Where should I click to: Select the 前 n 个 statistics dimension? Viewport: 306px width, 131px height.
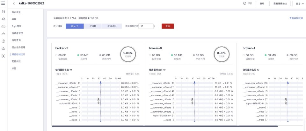[75, 26]
